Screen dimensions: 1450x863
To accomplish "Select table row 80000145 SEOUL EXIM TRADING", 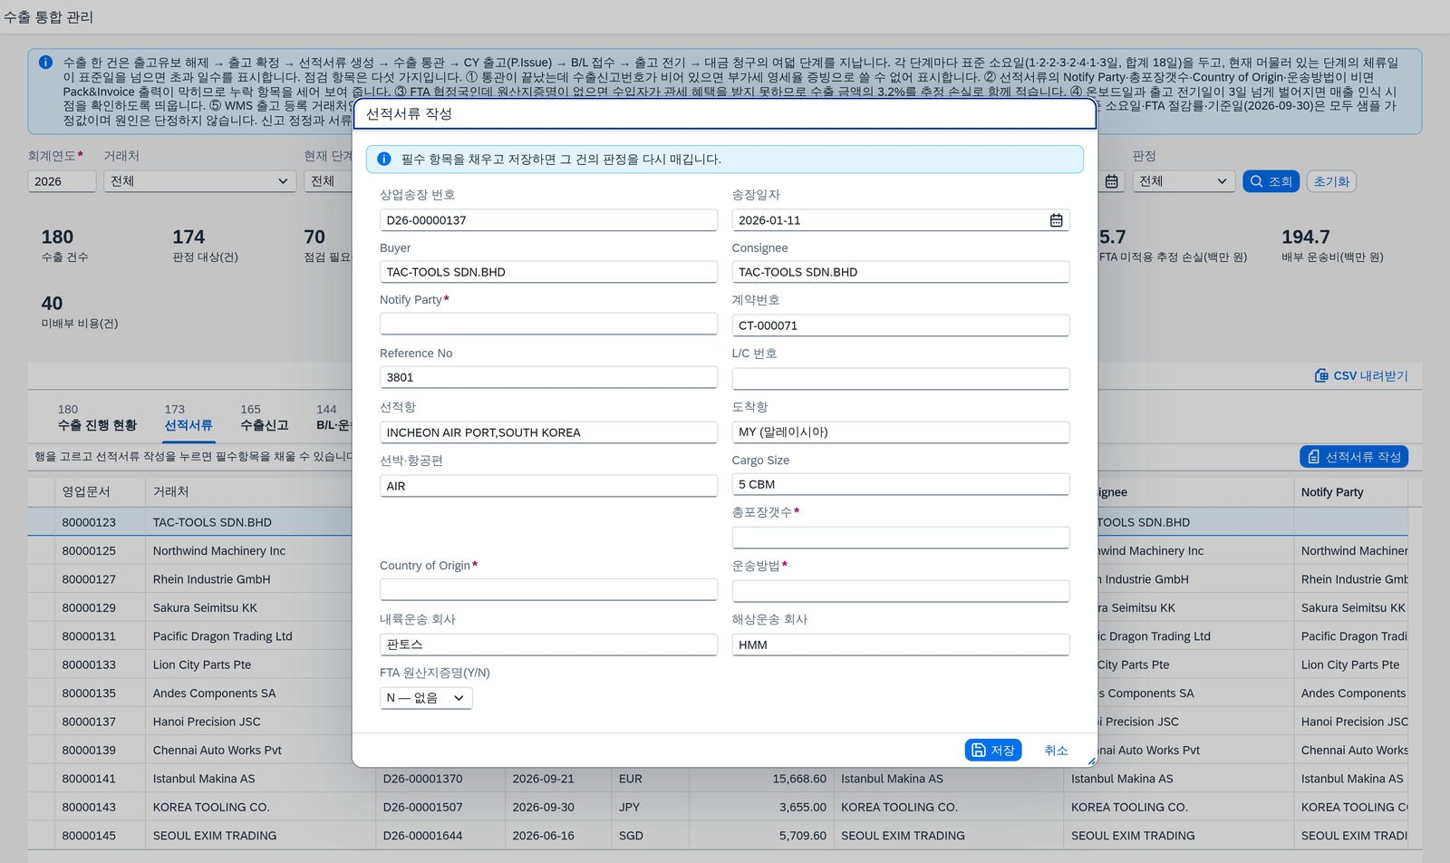I will pos(718,835).
